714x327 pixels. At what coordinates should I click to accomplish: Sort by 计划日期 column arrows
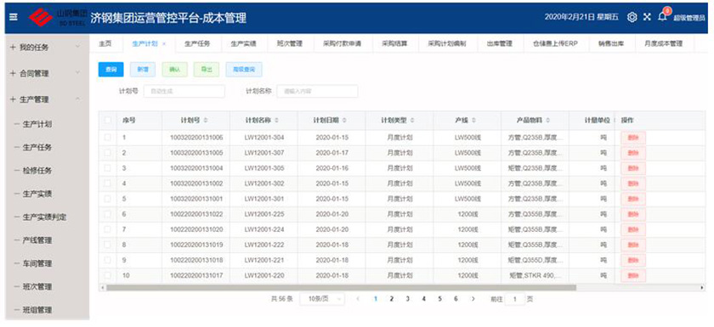coord(344,121)
